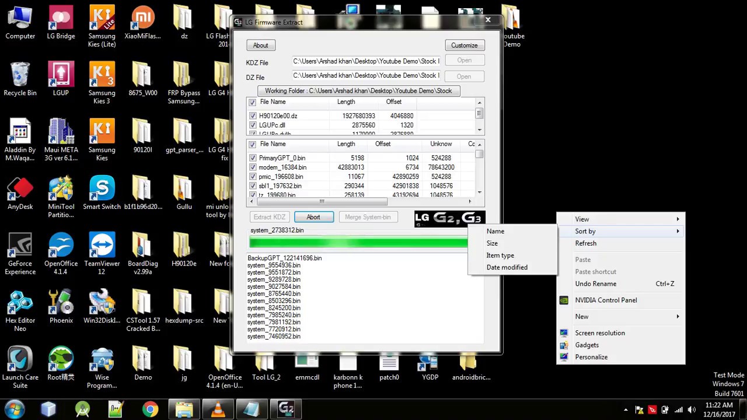Screen dimensions: 747x420
Task: Select the BoardDiag v2.99a icon
Action: pos(142,254)
